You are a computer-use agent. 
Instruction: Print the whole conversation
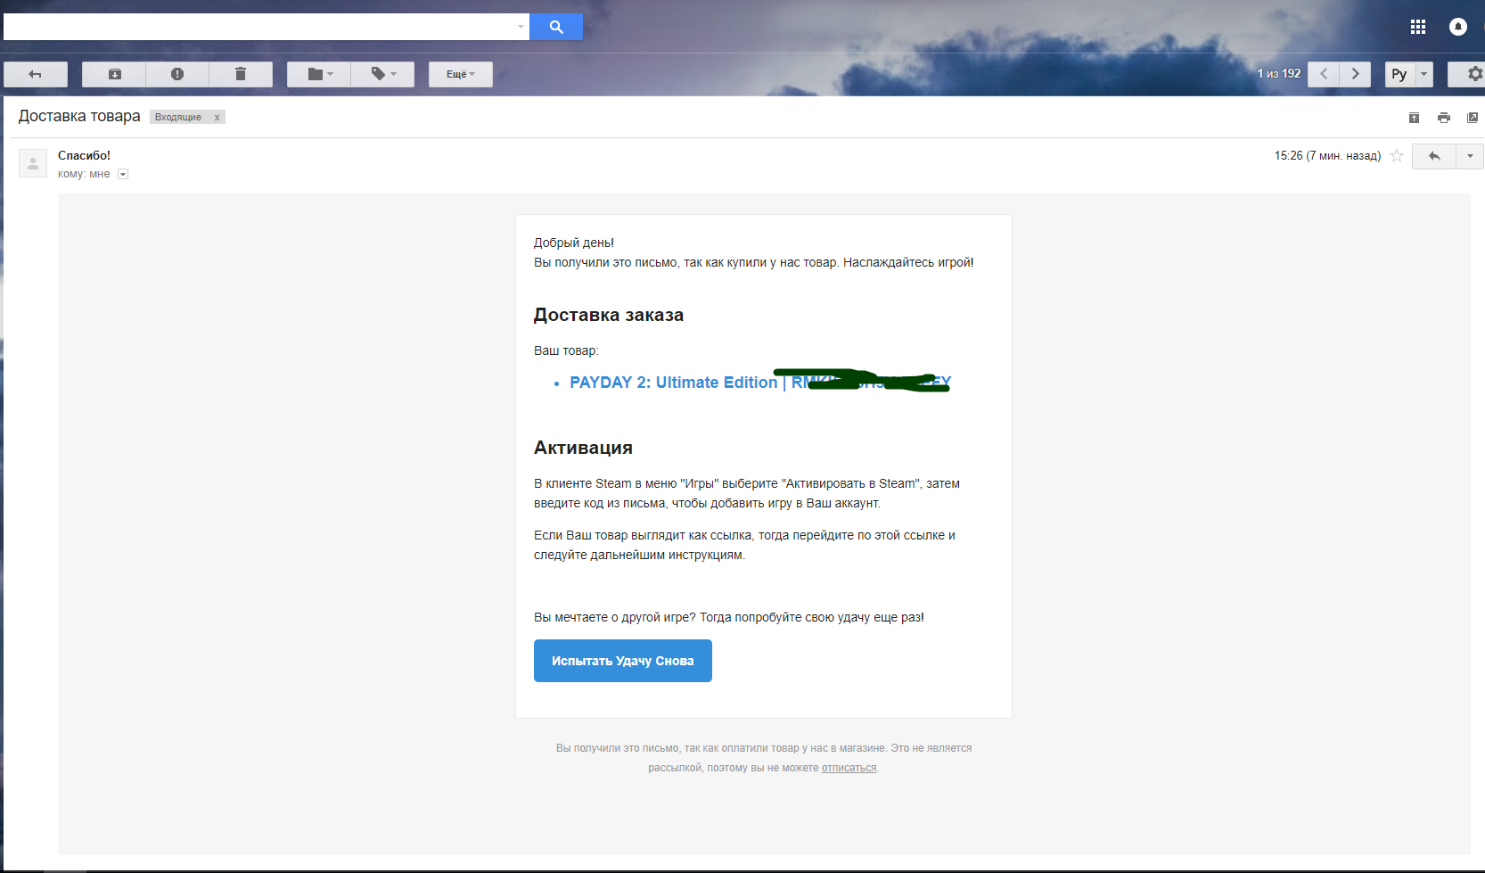tap(1443, 118)
